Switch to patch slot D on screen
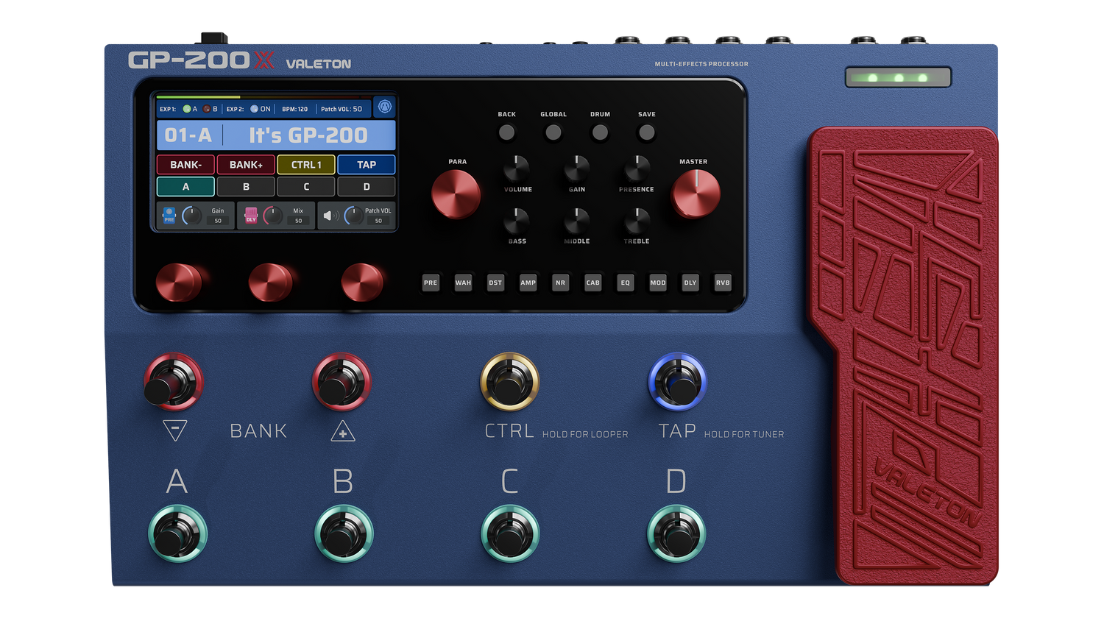 point(367,187)
